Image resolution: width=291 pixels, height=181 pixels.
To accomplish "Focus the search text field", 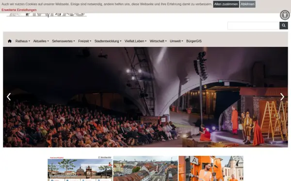I will (253, 26).
